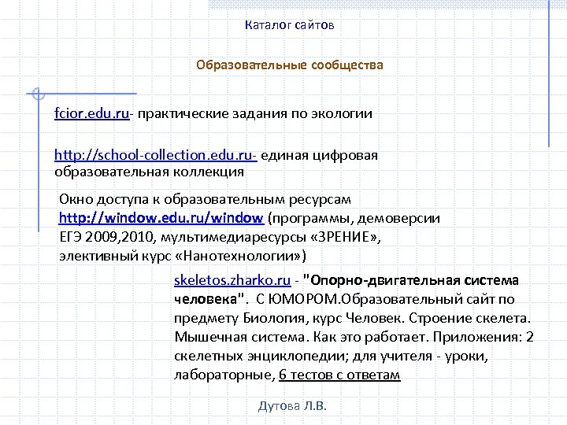This screenshot has width=567, height=425.
Task: Click the author name 'Дутова Л.В.'
Action: pos(292,406)
